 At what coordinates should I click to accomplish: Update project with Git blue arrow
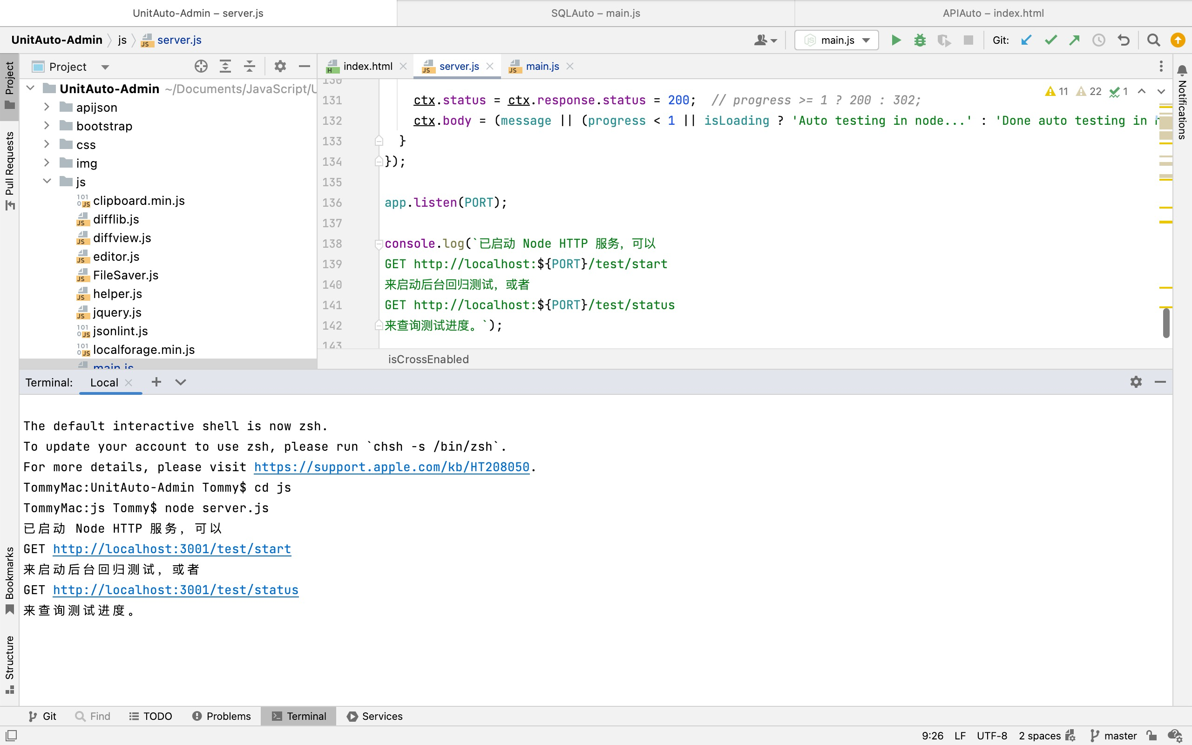[x=1026, y=40]
